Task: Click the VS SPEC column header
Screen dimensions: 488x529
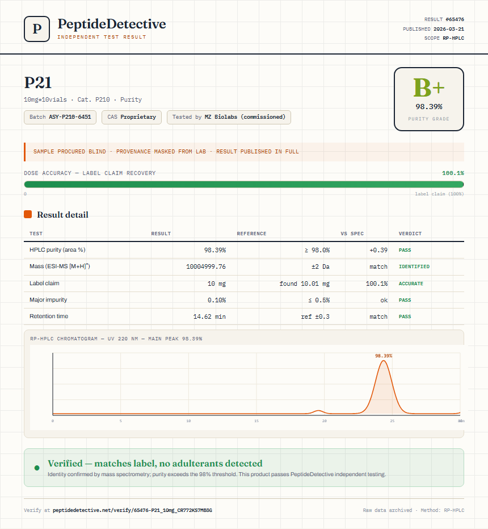Action: [x=352, y=234]
